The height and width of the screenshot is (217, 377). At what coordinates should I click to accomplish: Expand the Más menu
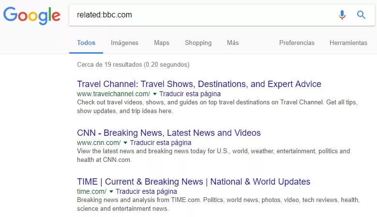pyautogui.click(x=233, y=43)
